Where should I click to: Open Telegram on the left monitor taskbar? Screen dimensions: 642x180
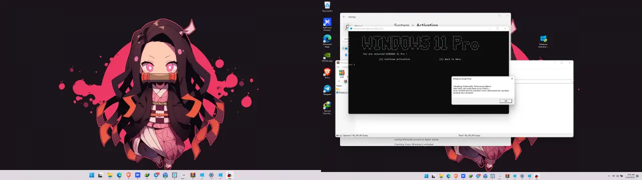click(x=156, y=175)
